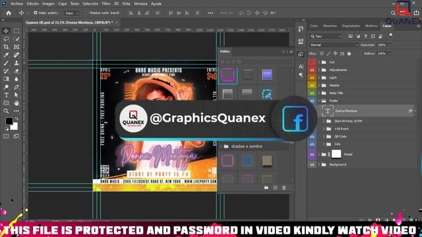Select the Lasso tool
Screen dimensions: 422x237
(x=6, y=39)
